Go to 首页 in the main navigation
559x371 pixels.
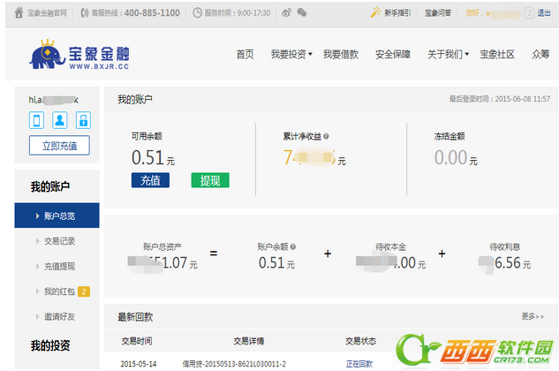point(246,55)
